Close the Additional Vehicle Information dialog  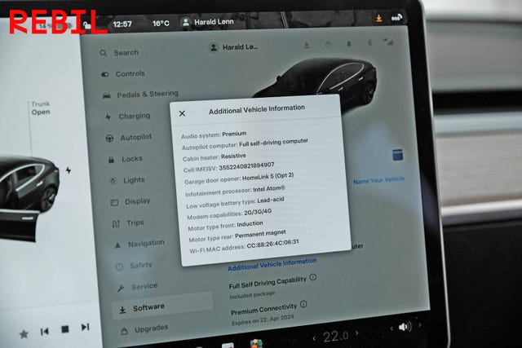182,113
